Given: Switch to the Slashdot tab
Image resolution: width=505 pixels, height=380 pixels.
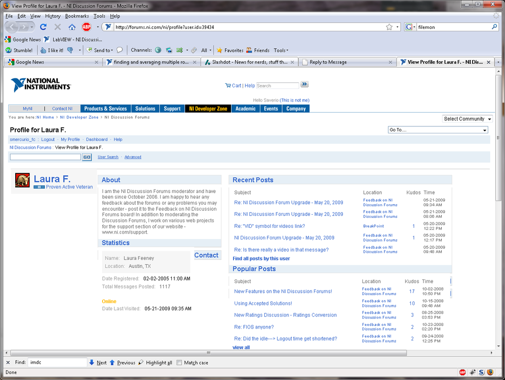Looking at the screenshot, I should [249, 62].
